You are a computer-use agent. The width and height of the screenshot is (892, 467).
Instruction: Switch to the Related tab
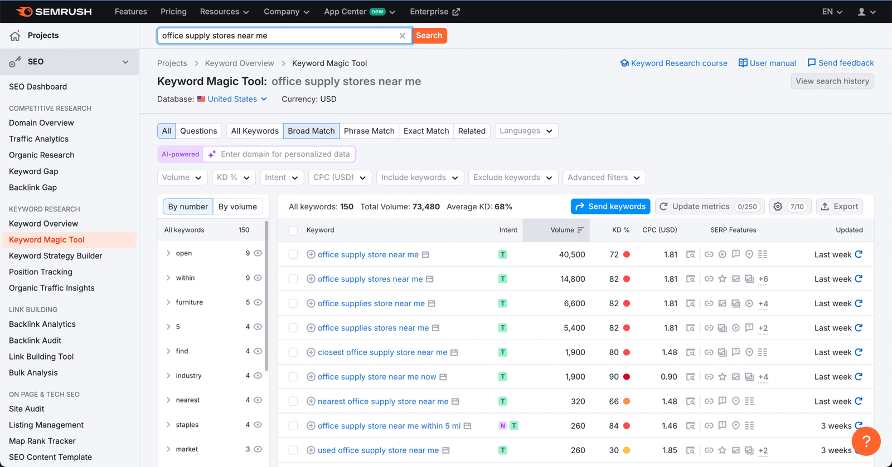[472, 131]
